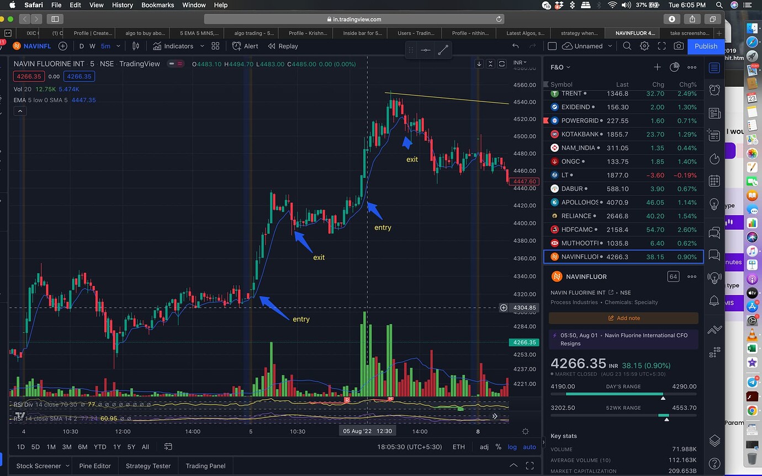
Task: Open the Indicators dialog
Action: [173, 46]
